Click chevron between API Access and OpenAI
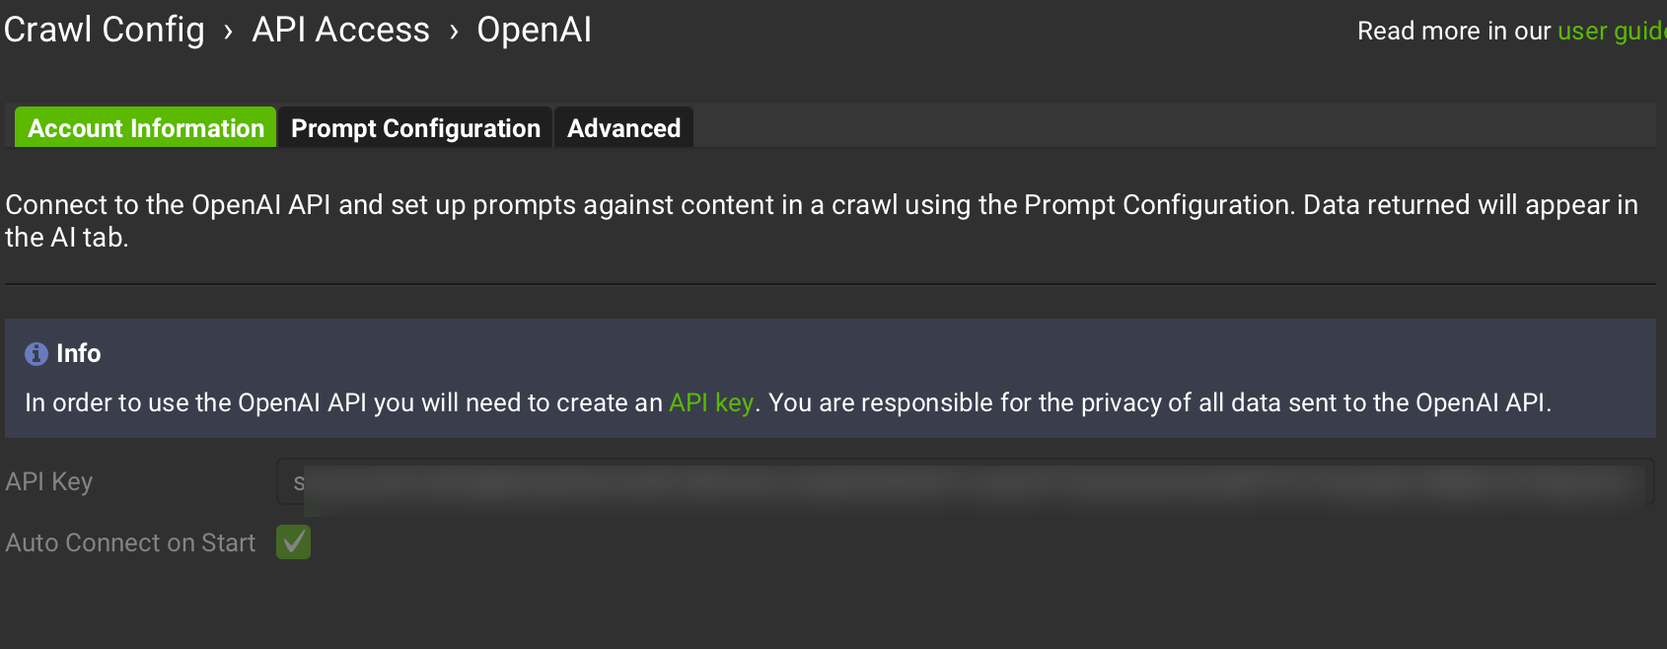Screen dimensions: 1667x649 (454, 33)
